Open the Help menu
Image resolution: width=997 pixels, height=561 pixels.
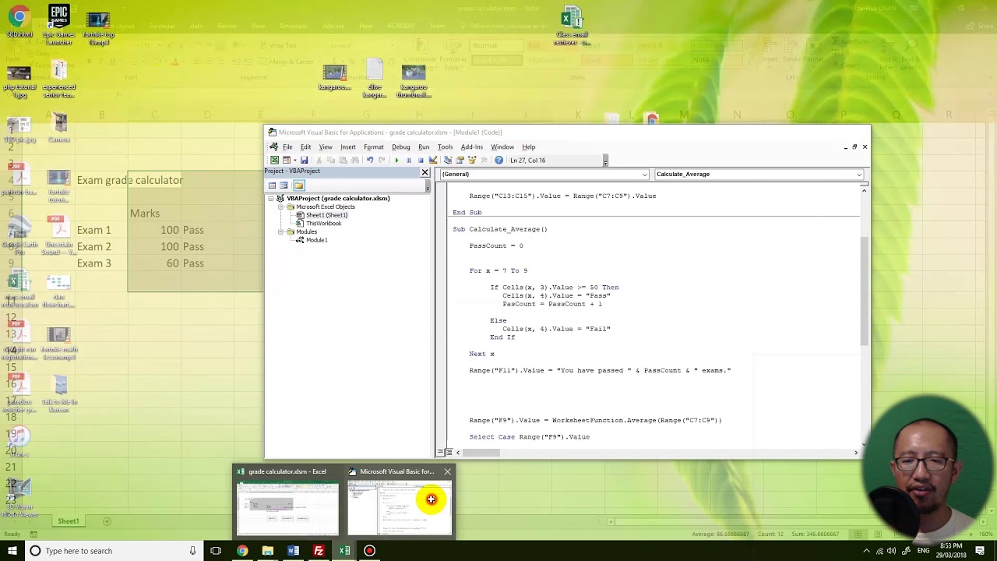pyautogui.click(x=529, y=147)
